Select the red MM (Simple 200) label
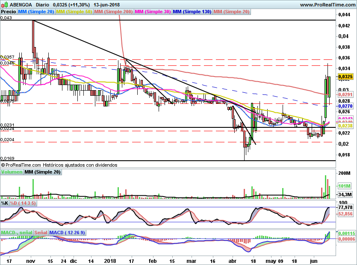Viewport: 357px width, 265px height. pyautogui.click(x=113, y=12)
